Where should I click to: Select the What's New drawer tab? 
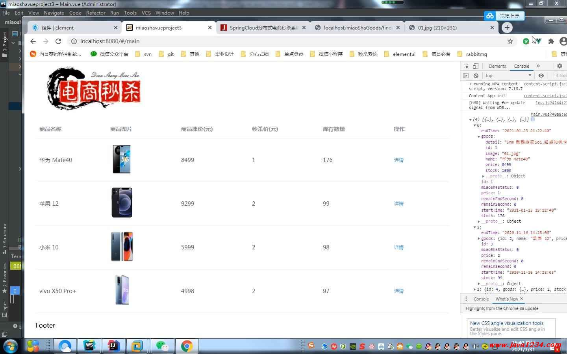(x=507, y=299)
